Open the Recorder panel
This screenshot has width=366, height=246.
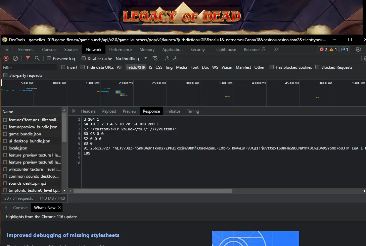click(x=255, y=49)
